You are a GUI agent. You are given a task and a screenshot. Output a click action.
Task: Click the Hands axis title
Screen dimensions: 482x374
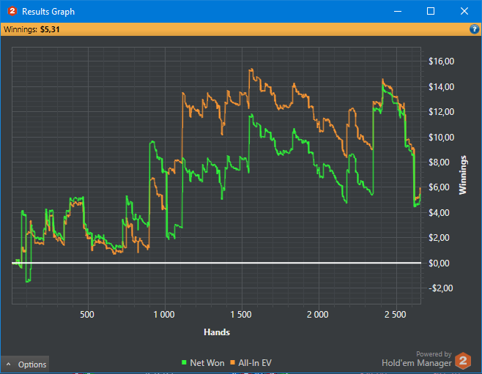217,332
